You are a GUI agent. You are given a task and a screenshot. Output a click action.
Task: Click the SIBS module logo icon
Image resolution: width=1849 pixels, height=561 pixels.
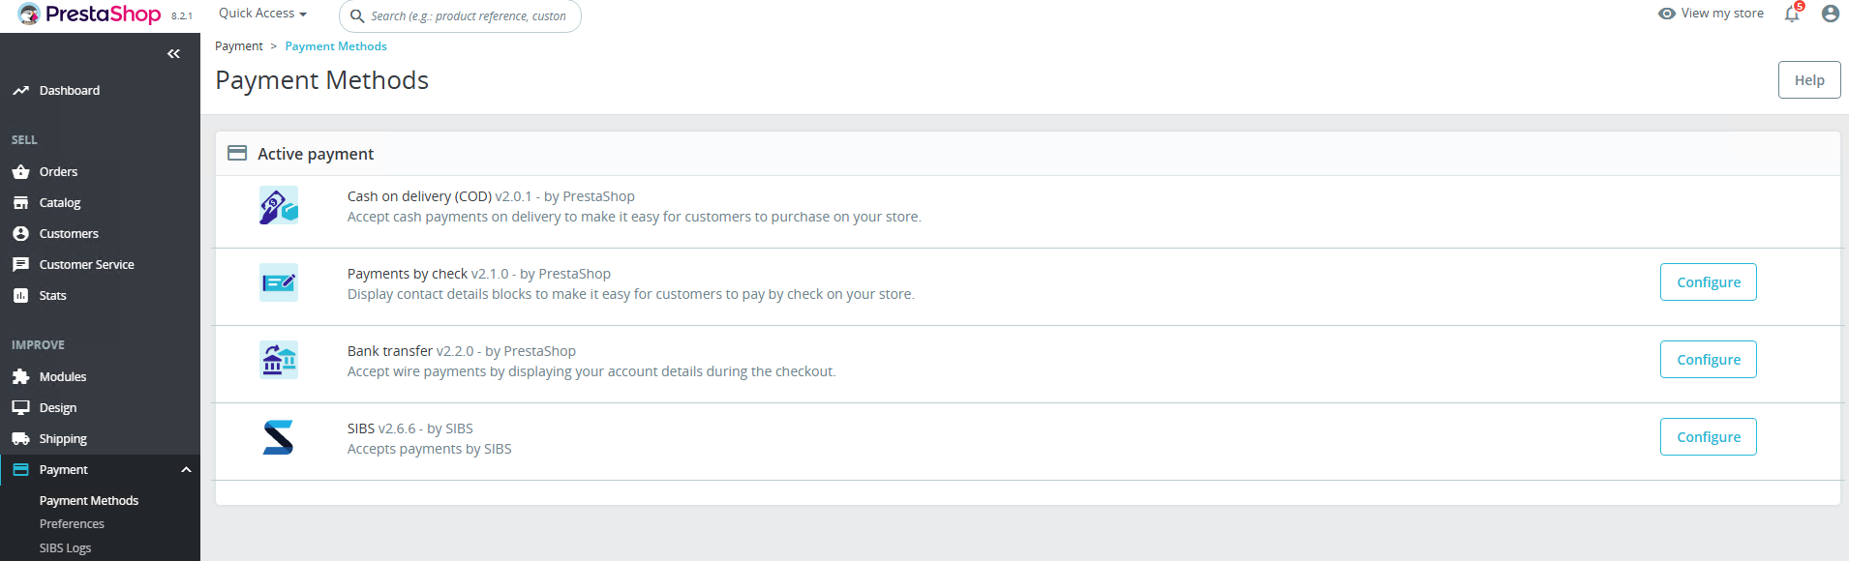(279, 437)
